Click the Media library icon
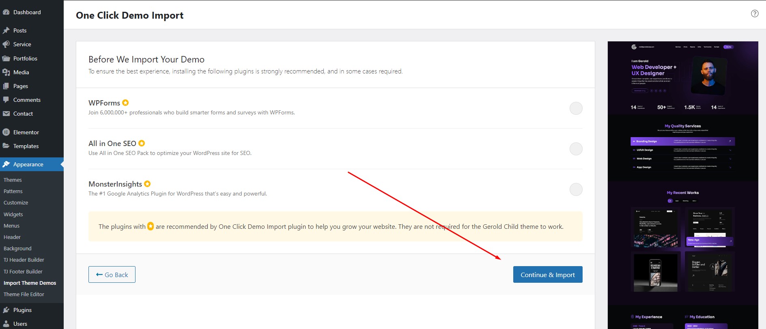 6,72
